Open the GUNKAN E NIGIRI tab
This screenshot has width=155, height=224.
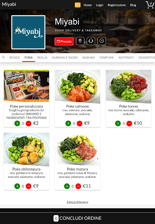pyautogui.click(x=65, y=58)
